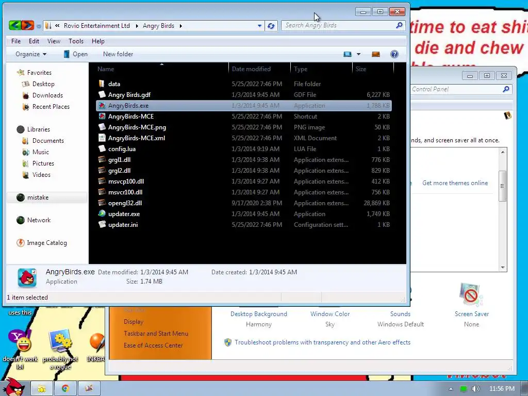
Task: Open the Edit menu
Action: [x=34, y=41]
